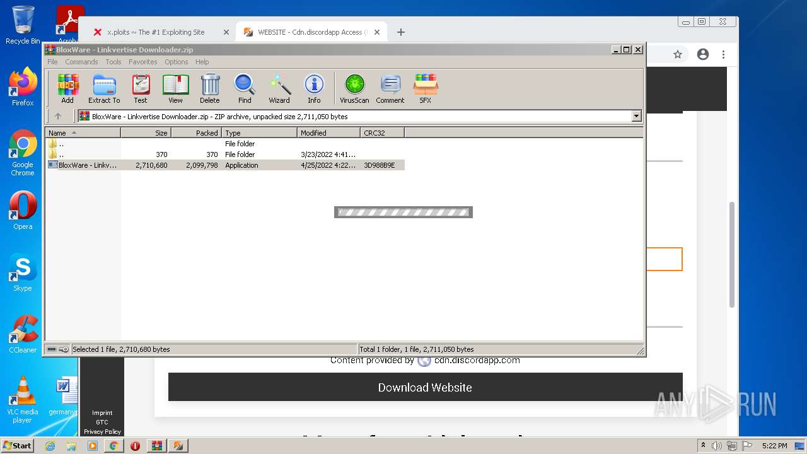This screenshot has height=454, width=807.
Task: Open VLC media player shortcut
Action: [x=23, y=400]
